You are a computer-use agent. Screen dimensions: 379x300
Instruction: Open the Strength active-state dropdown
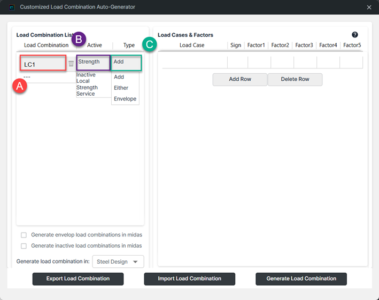(x=93, y=63)
